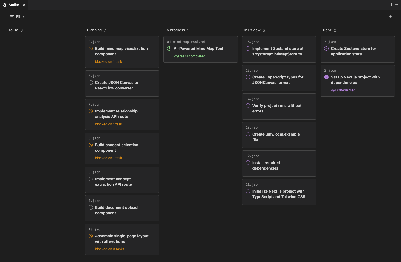Click the blocked icon on Assemble single-page layout card

tap(91, 236)
